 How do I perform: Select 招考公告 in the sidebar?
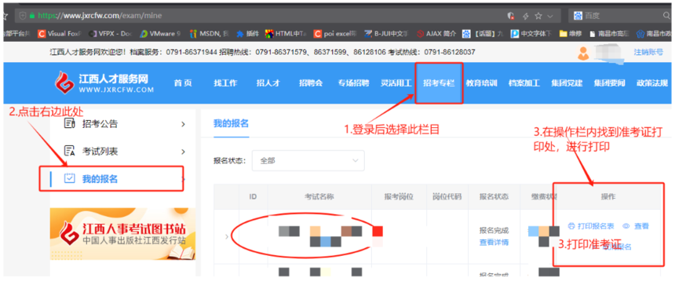coord(100,124)
